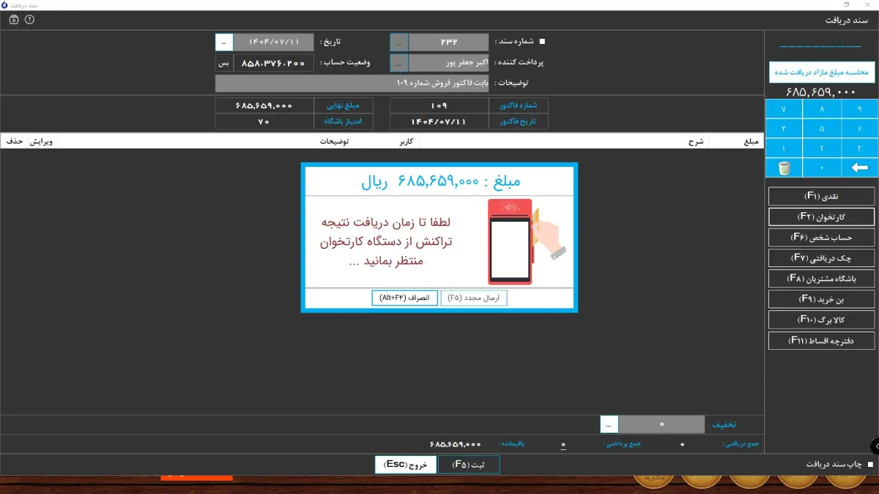Click the video tutorial icon at top left
Screen dimensions: 879x494
[14, 20]
